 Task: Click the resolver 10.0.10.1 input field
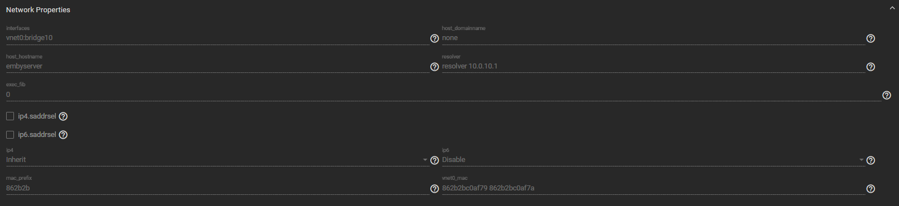[653, 66]
